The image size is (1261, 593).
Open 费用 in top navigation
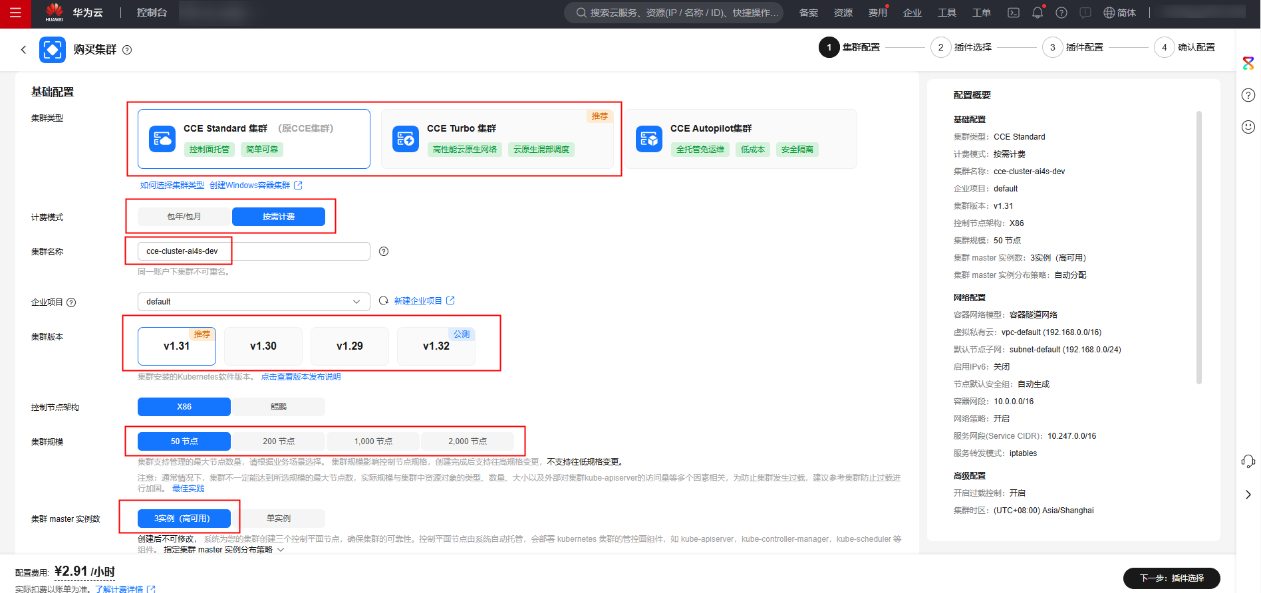click(878, 13)
